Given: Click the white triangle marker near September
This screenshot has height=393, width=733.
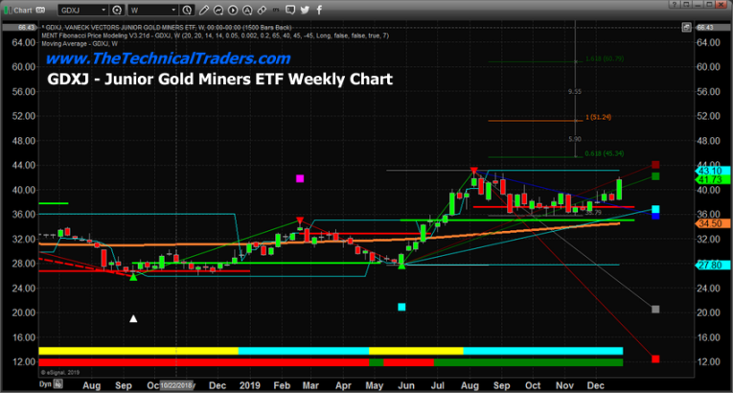Looking at the screenshot, I should (134, 318).
